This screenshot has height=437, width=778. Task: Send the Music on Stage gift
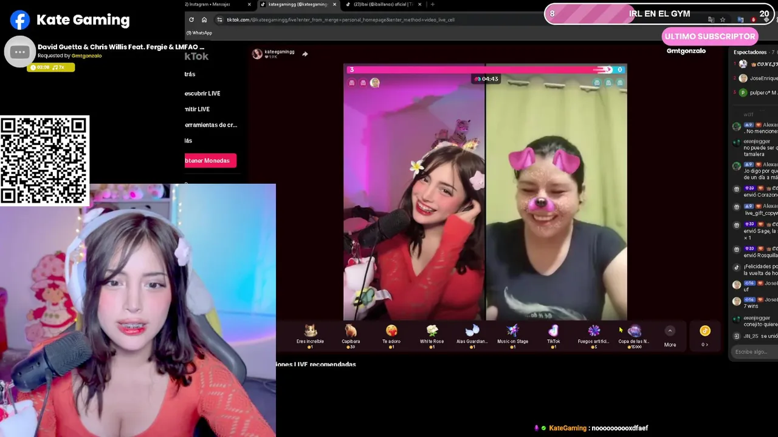(x=513, y=336)
